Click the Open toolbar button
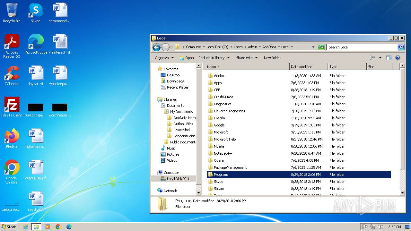411x231 pixels. [x=187, y=58]
